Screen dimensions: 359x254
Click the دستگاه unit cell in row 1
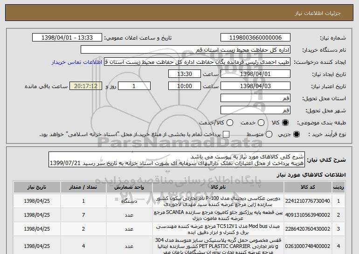(129, 201)
